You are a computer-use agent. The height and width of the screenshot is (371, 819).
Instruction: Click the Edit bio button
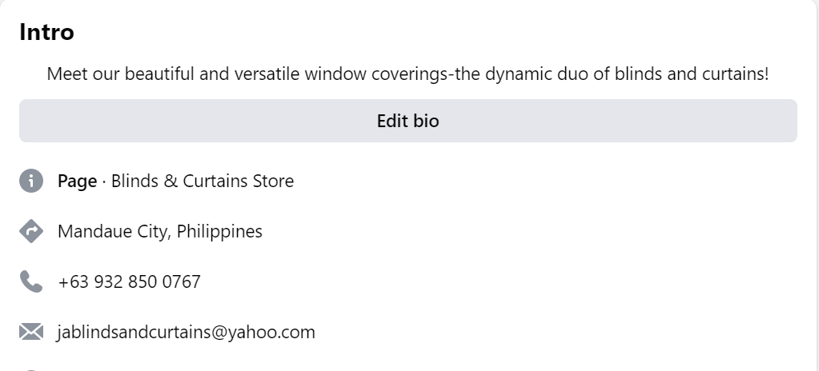[407, 121]
